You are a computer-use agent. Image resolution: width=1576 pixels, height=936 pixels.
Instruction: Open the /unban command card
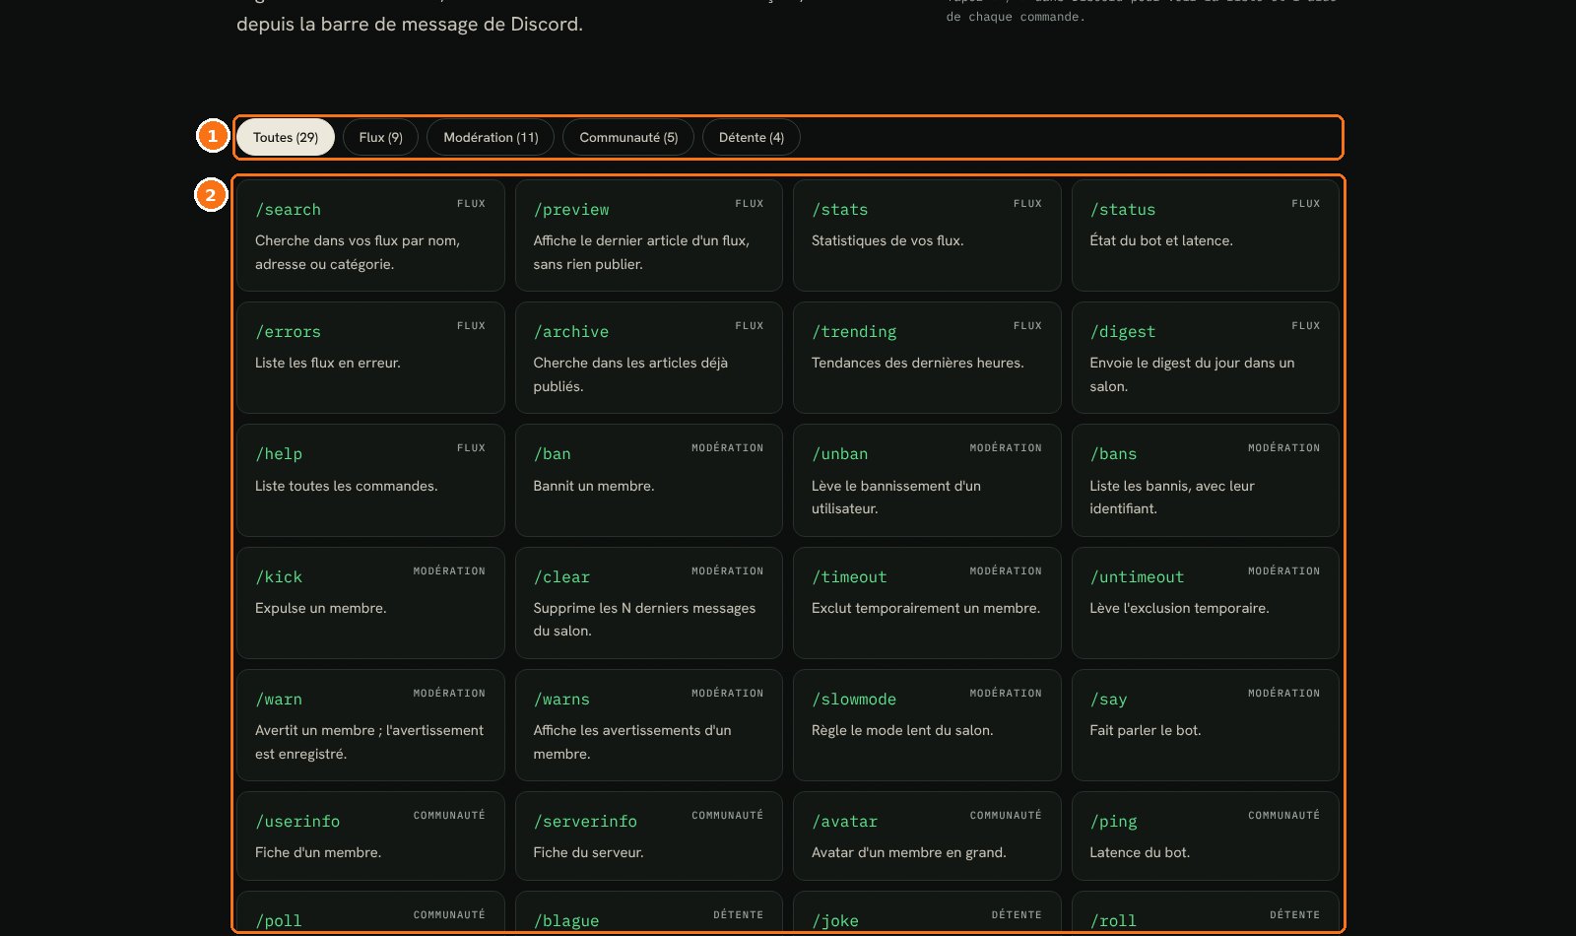pyautogui.click(x=927, y=480)
